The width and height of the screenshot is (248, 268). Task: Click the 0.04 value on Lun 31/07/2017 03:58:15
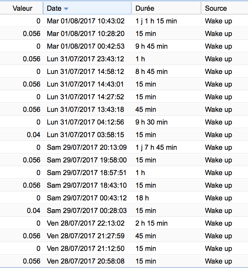click(34, 135)
